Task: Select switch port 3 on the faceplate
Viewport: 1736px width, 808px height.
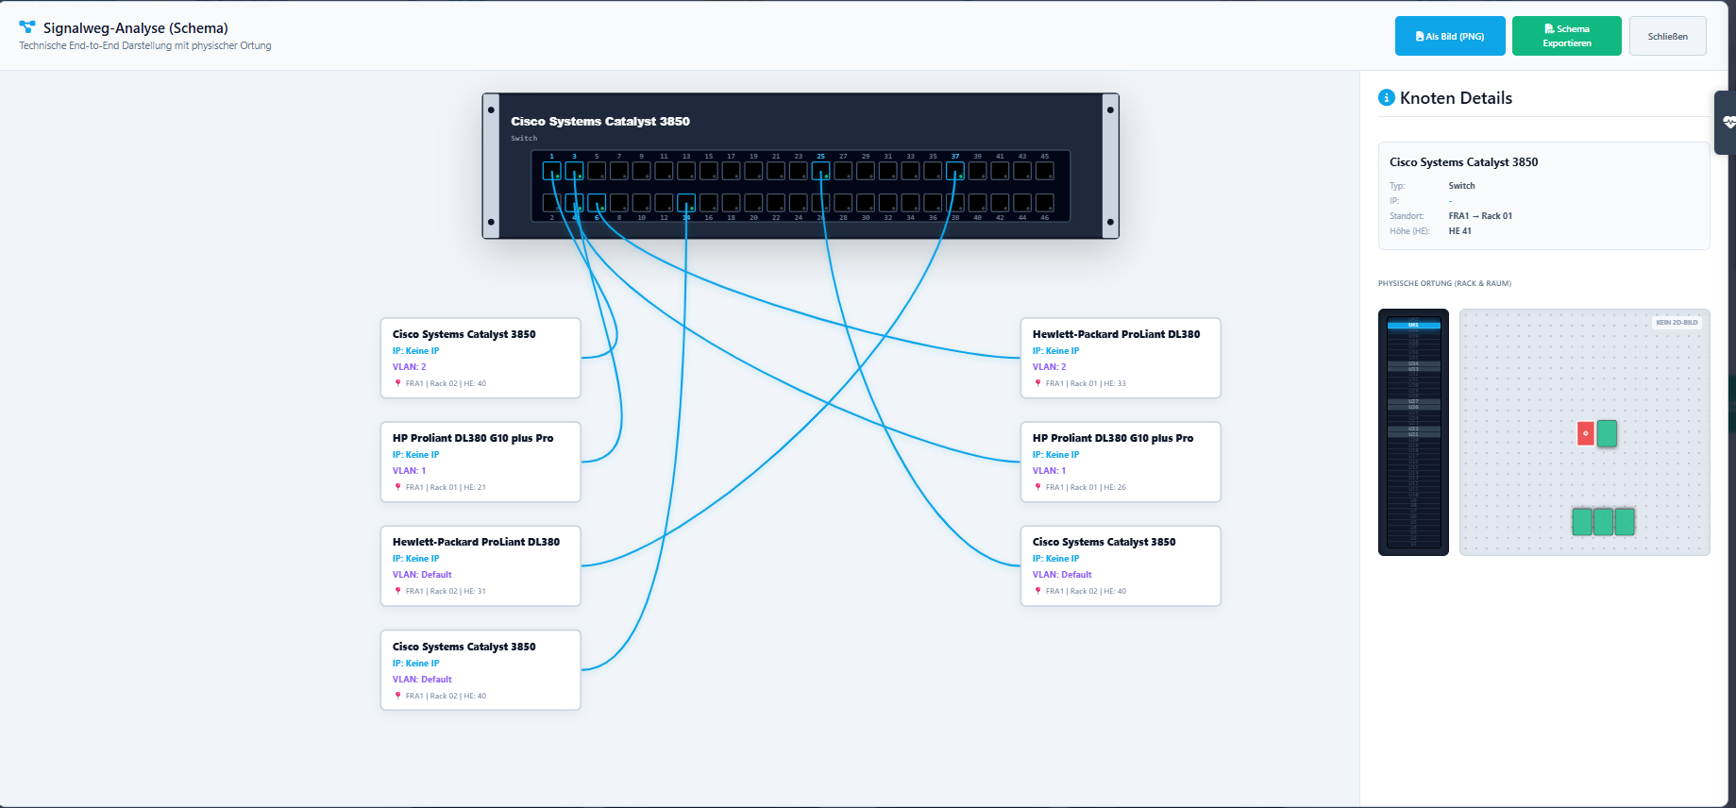Action: click(574, 171)
